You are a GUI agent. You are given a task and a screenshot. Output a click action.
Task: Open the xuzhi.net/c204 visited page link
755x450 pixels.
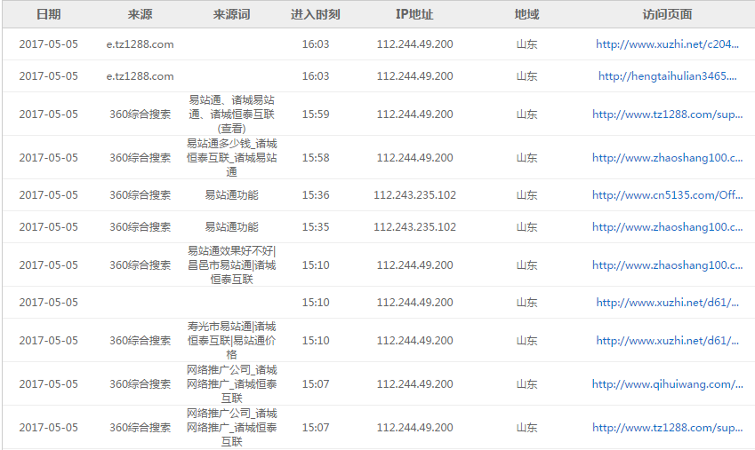pyautogui.click(x=667, y=44)
